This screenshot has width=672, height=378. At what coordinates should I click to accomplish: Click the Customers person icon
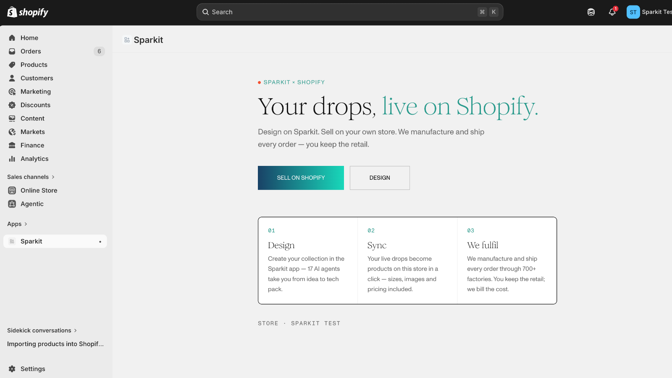(x=12, y=78)
